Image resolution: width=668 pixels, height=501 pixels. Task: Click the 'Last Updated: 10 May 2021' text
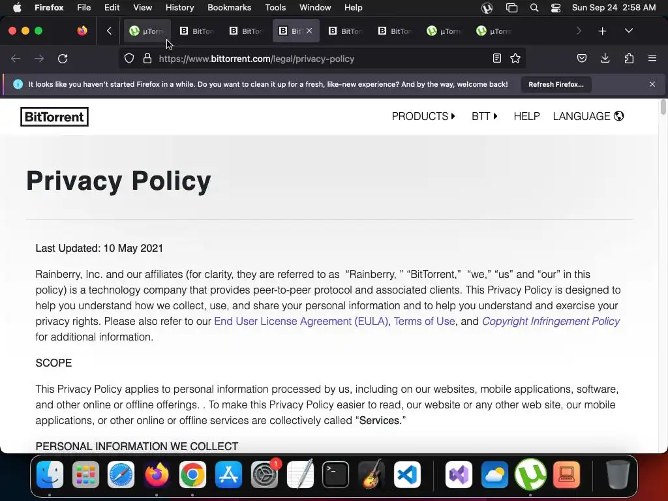pos(99,249)
